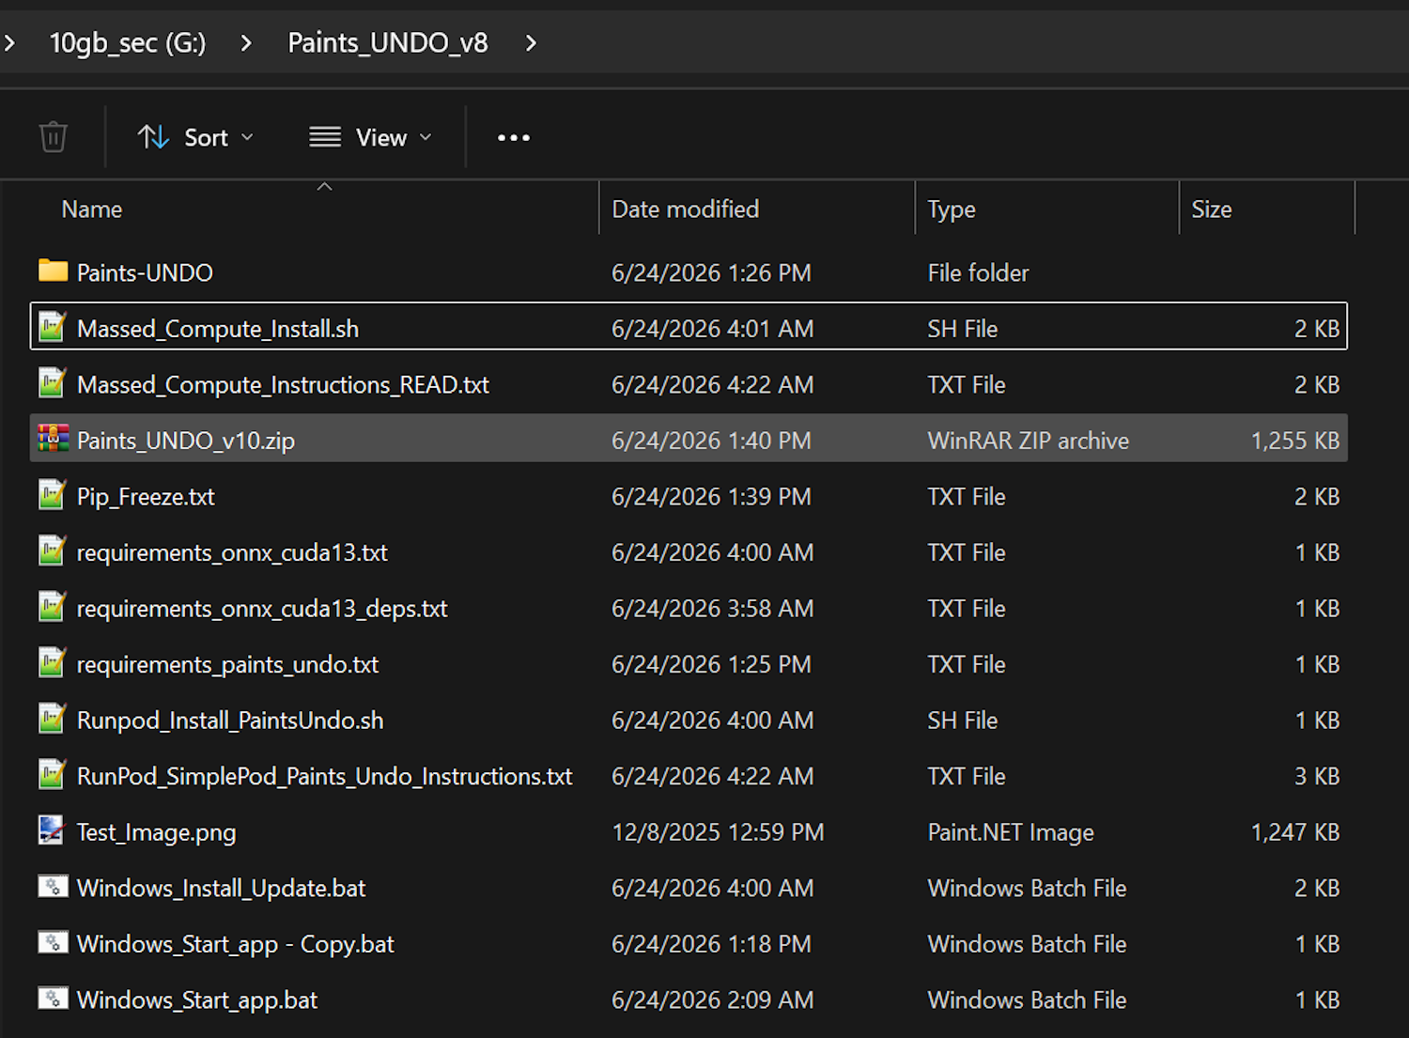1409x1038 pixels.
Task: Select the requirements_onnx_cuda13.txt file name
Action: [x=232, y=552]
